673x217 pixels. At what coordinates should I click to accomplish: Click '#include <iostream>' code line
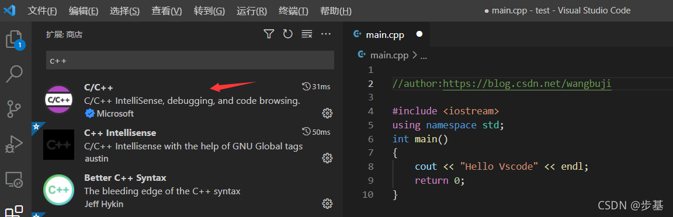pos(446,111)
